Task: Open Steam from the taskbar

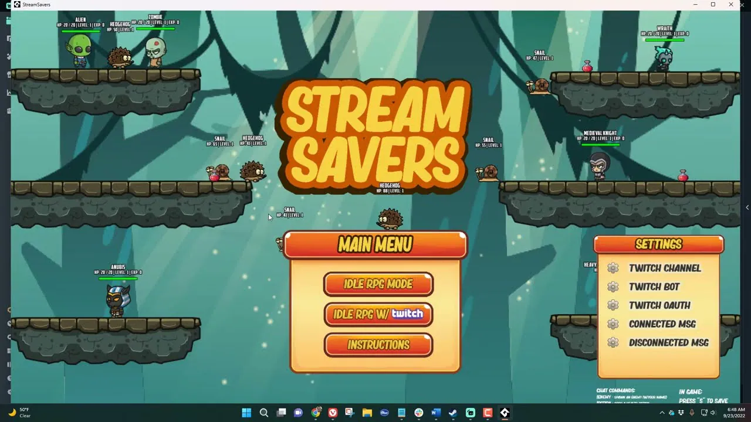Action: 453,413
